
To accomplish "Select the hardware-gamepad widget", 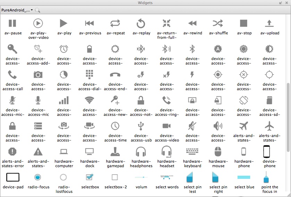I will (115, 152).
